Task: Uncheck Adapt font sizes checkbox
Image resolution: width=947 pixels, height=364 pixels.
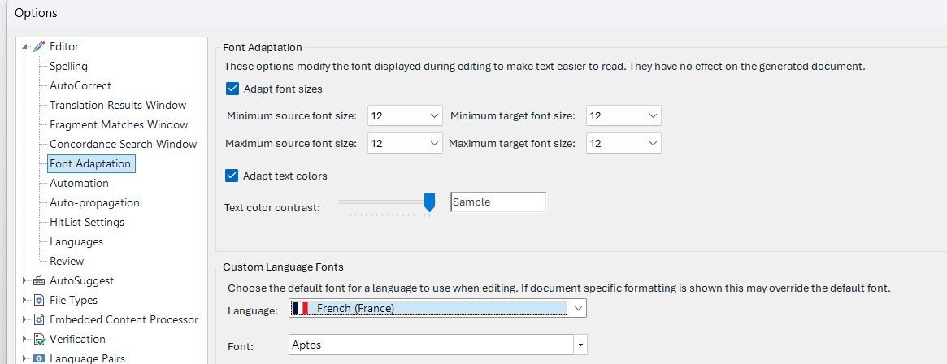Action: tap(232, 89)
